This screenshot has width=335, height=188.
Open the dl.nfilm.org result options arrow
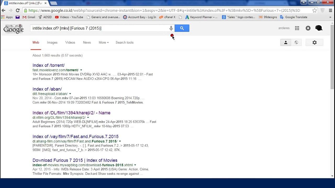click(88, 118)
